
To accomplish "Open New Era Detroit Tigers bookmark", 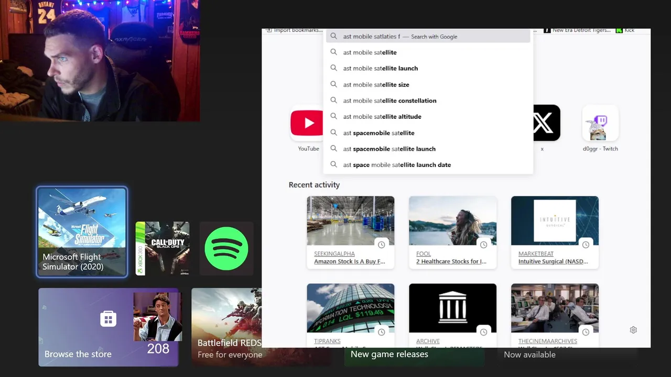I will [577, 30].
